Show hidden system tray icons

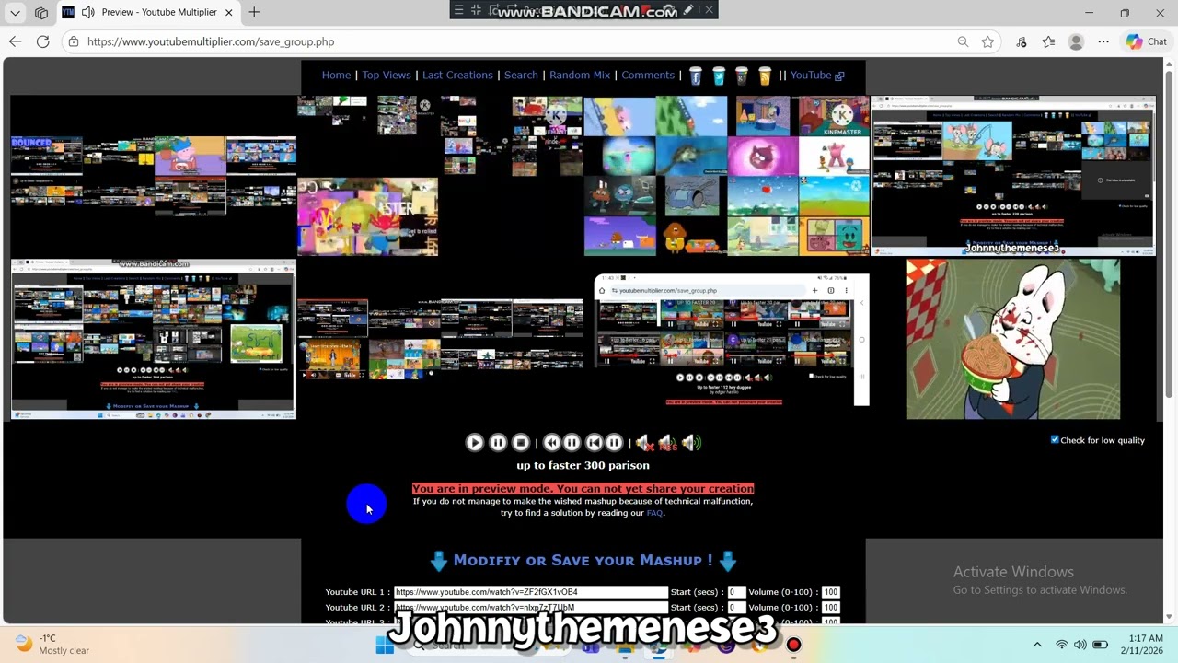point(1037,645)
